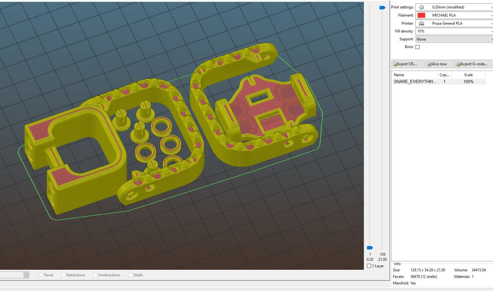Click the bottom layer slider handle
Image resolution: width=493 pixels, height=291 pixels.
370,248
